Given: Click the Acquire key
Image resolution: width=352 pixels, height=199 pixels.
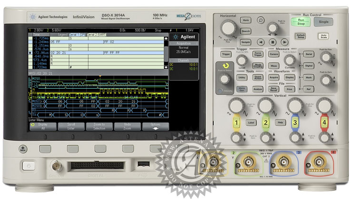Looking at the screenshot, I should [x=274, y=78].
